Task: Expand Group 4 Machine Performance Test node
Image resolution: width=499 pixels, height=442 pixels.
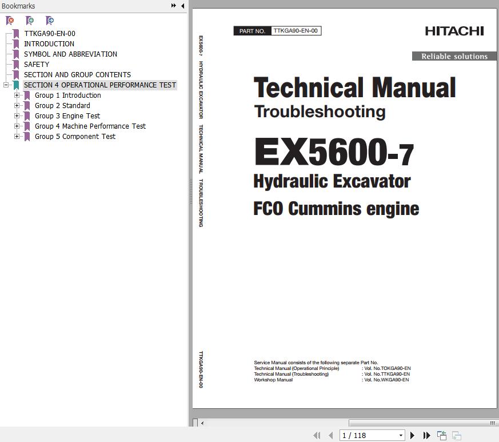Action: 17,126
